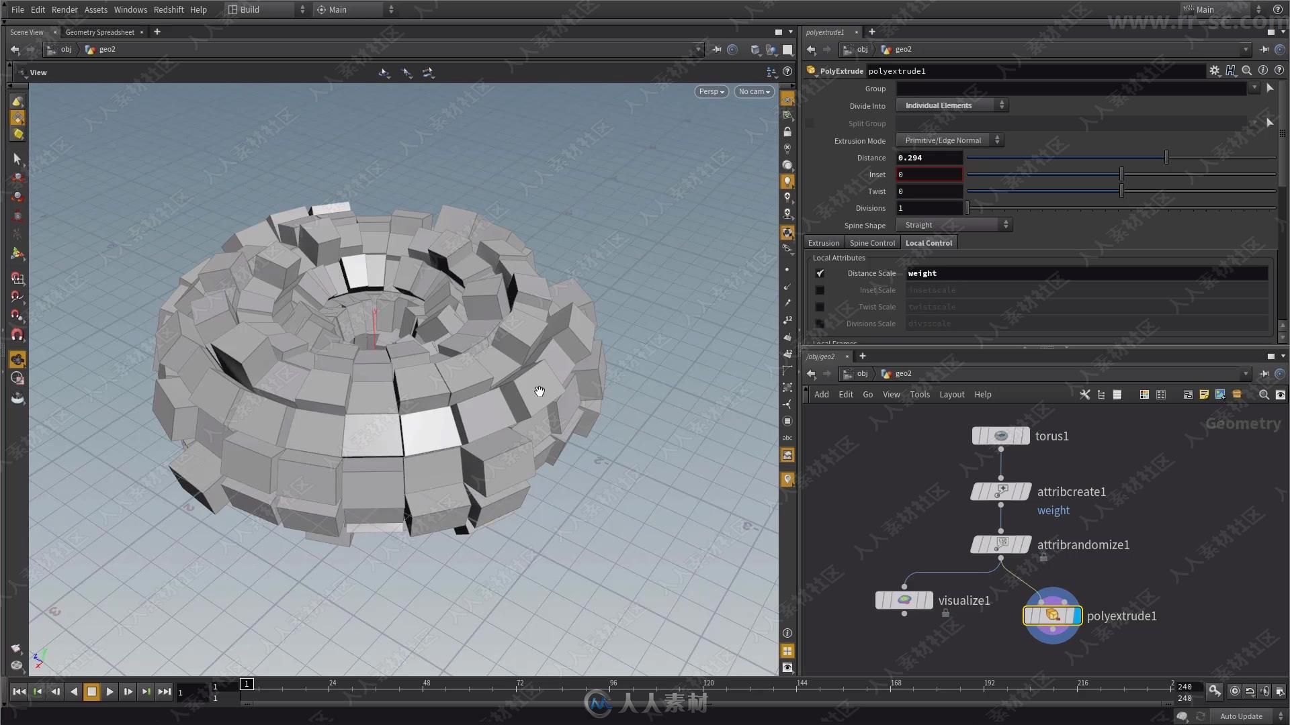Select the torus1 node icon
The width and height of the screenshot is (1290, 725).
point(1001,434)
